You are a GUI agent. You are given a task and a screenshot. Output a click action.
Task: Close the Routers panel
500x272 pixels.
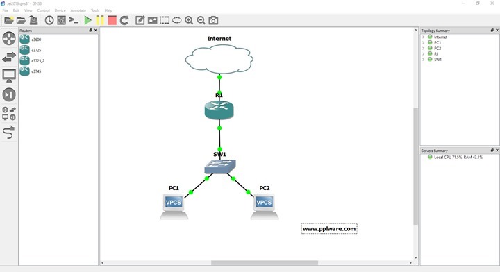point(95,31)
